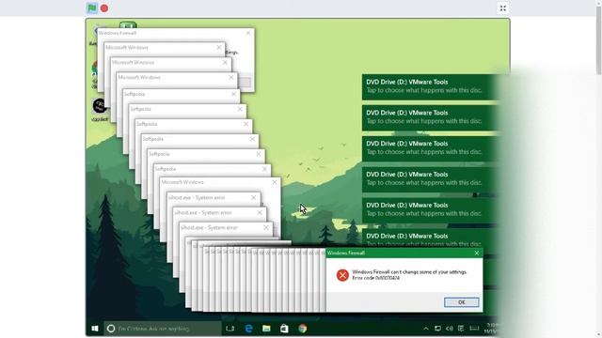This screenshot has height=338, width=602.
Task: Click the page's vertical scrollbar
Action: [x=598, y=40]
